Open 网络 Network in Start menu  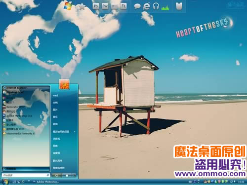click(x=55, y=146)
